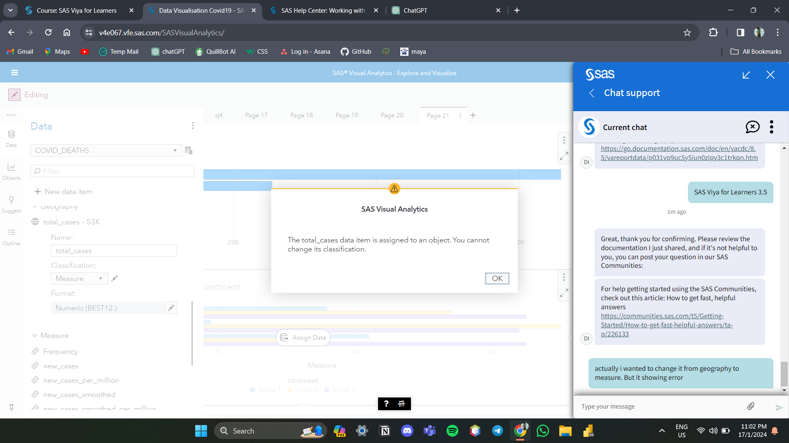Viewport: 789px width, 443px height.
Task: Click the end chat icon
Action: pos(752,127)
